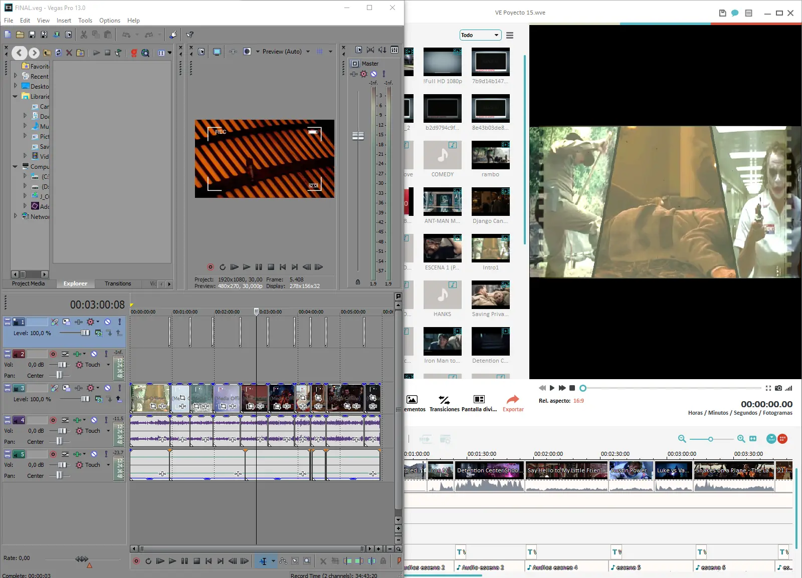Click the VideoPad export arrow icon
The image size is (802, 578).
coord(513,399)
